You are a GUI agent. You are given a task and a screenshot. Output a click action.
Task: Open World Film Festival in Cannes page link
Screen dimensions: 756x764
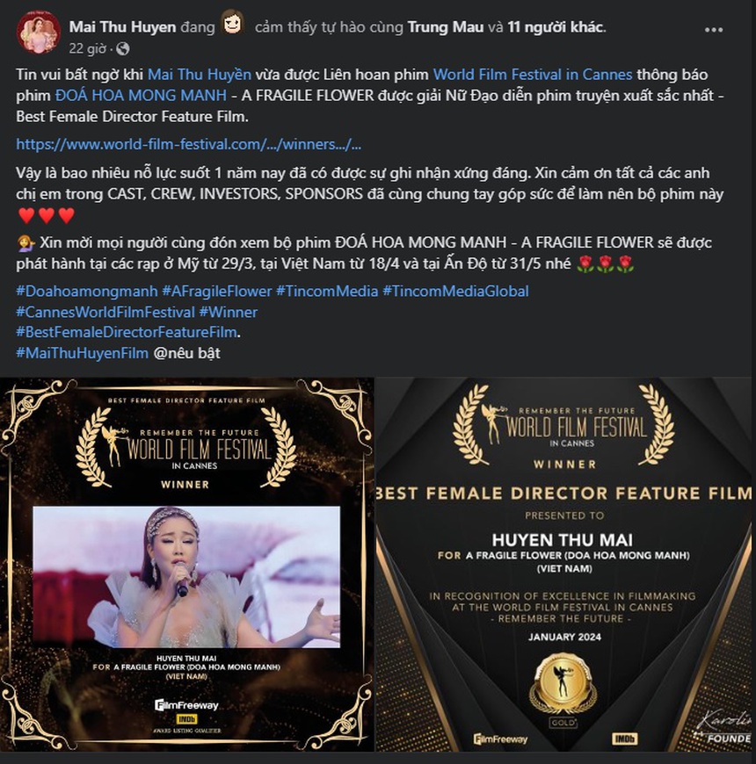click(x=533, y=75)
